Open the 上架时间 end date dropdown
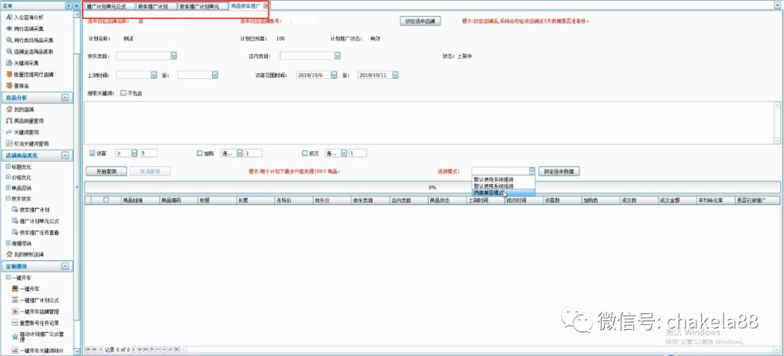The height and width of the screenshot is (356, 784). point(215,75)
